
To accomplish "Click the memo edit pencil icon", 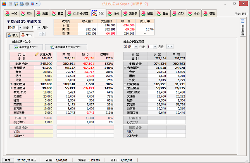I will coord(16,4).
